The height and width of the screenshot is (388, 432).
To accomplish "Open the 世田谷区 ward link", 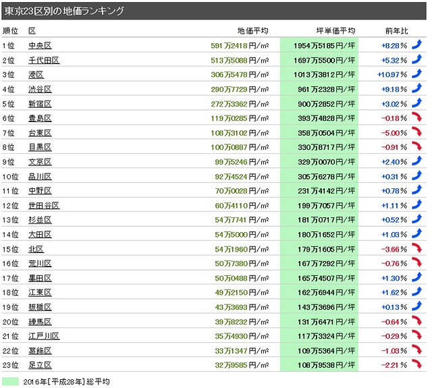I will [44, 205].
